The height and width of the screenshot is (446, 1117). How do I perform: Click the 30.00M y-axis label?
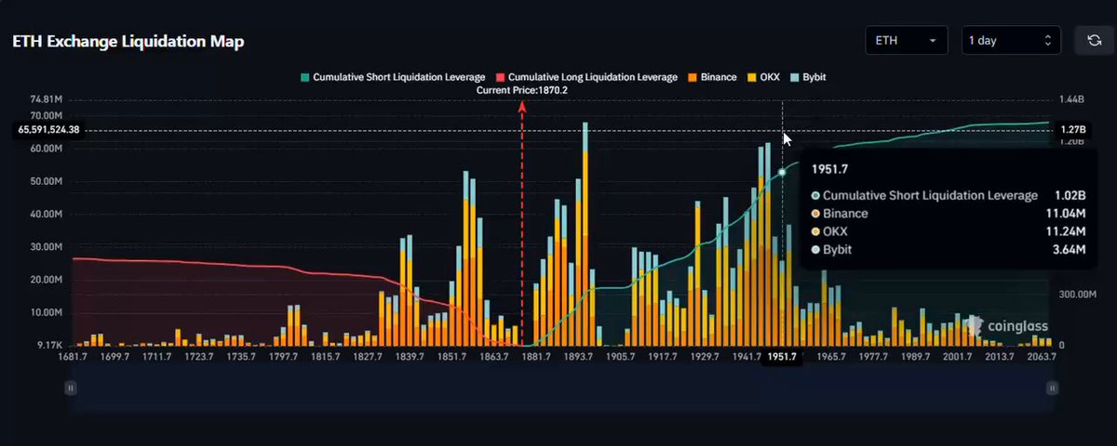[46, 246]
